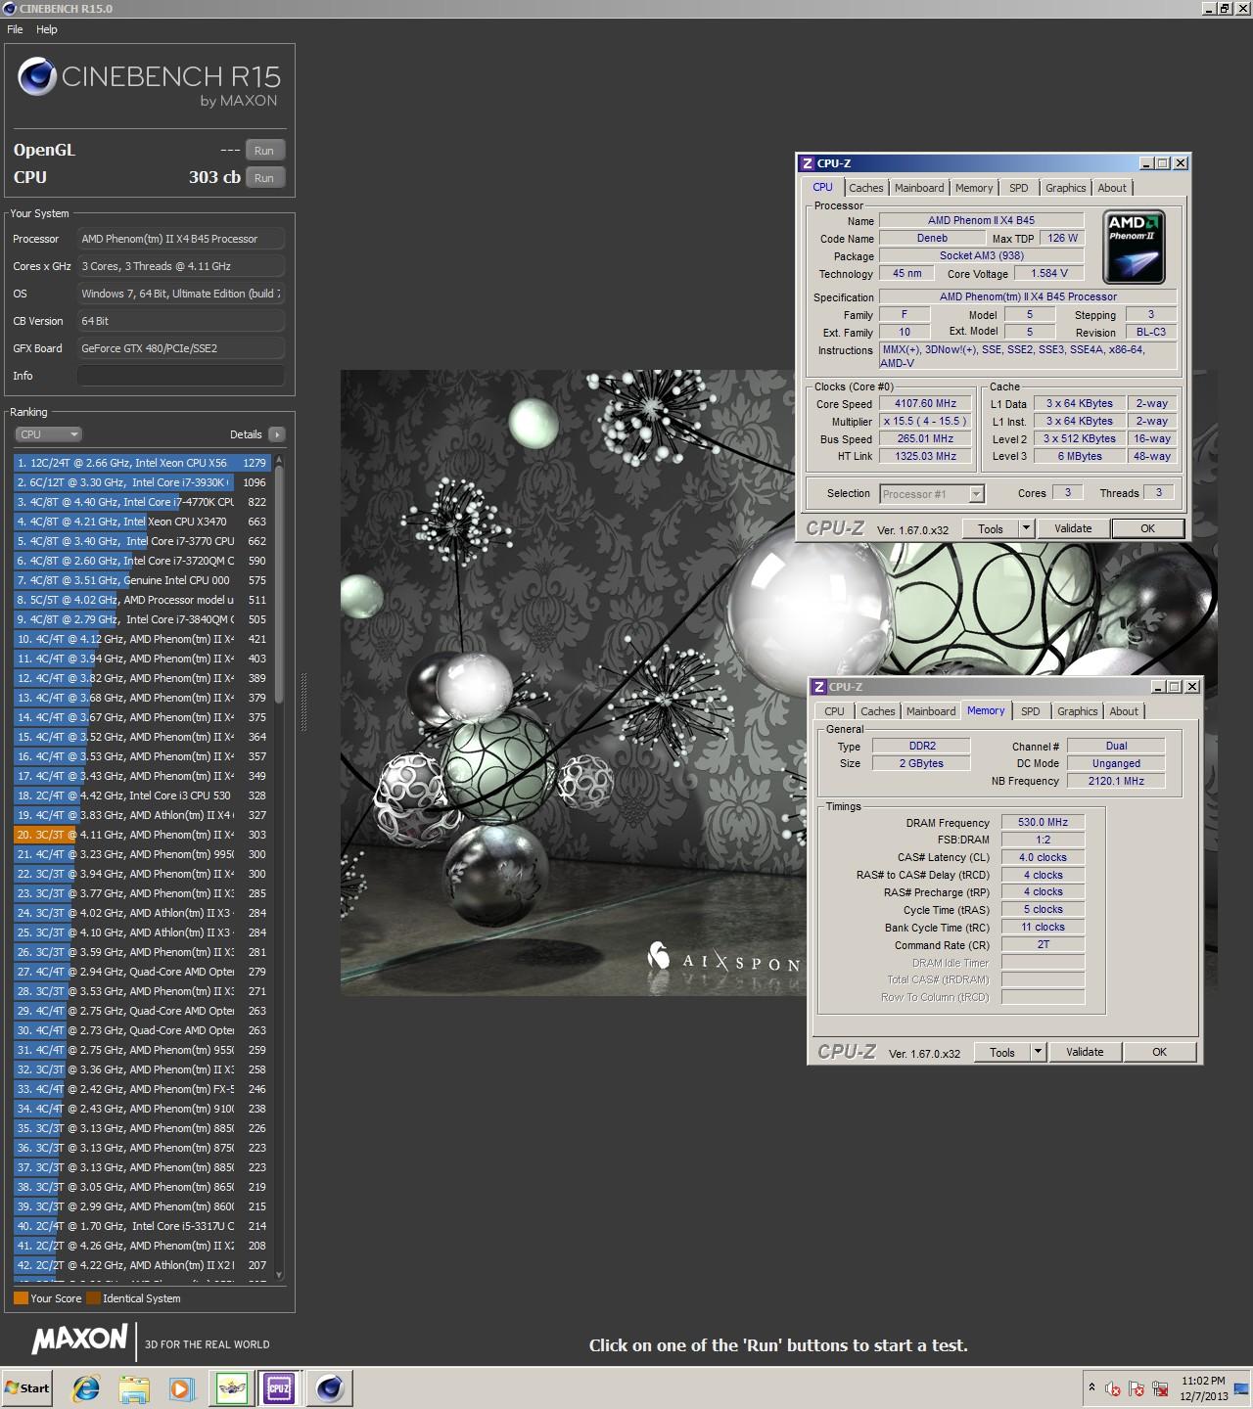This screenshot has width=1253, height=1409.
Task: Select ranking row 3 Core i7-4770K
Action: (x=142, y=502)
